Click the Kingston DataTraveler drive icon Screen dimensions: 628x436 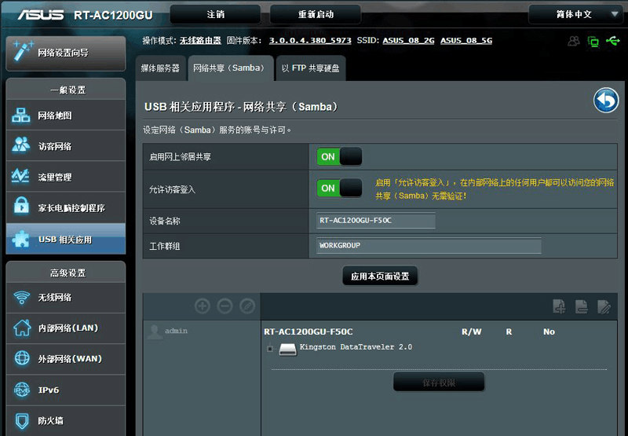[x=287, y=349]
